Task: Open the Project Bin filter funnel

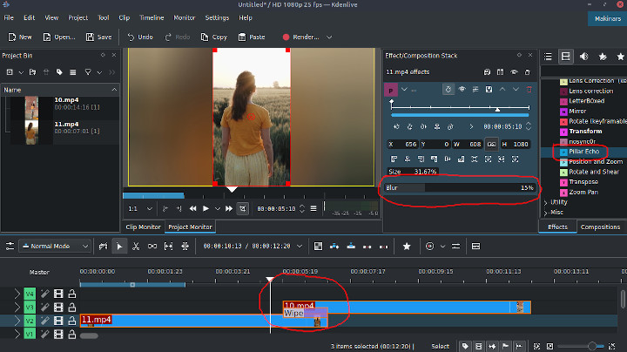Action: [x=88, y=72]
